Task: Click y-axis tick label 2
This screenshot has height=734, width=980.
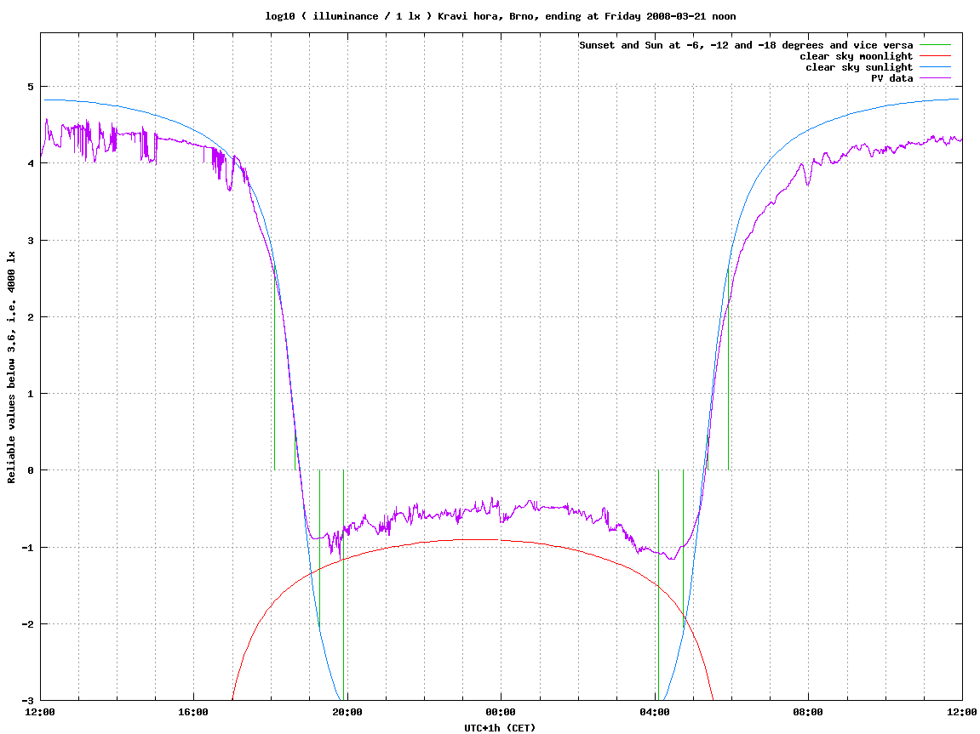Action: point(31,317)
